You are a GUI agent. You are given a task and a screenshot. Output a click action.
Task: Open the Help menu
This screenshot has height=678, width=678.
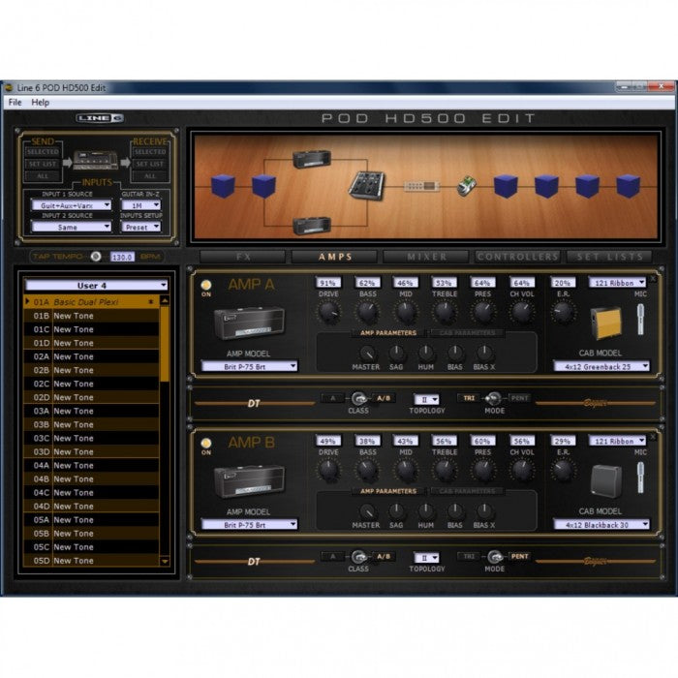41,103
